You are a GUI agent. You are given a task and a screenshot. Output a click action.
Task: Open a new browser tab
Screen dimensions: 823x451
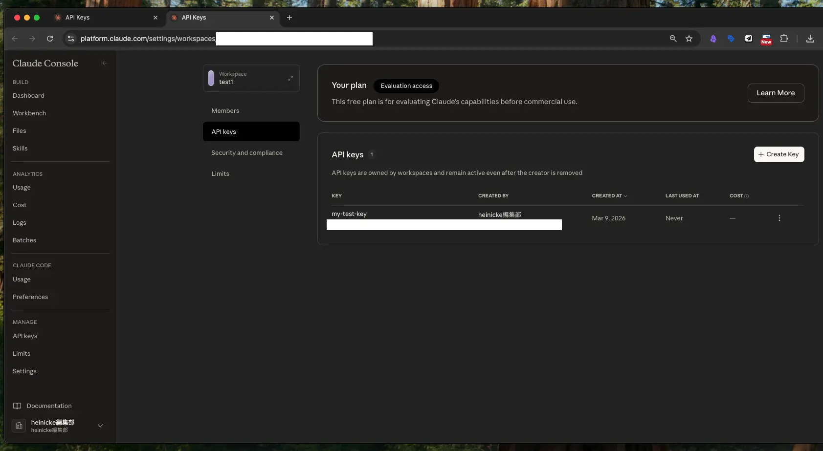click(x=289, y=18)
